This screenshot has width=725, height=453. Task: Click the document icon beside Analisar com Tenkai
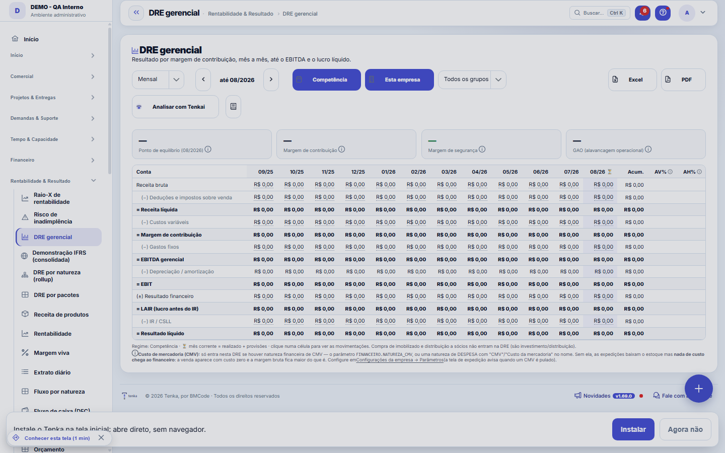[233, 107]
